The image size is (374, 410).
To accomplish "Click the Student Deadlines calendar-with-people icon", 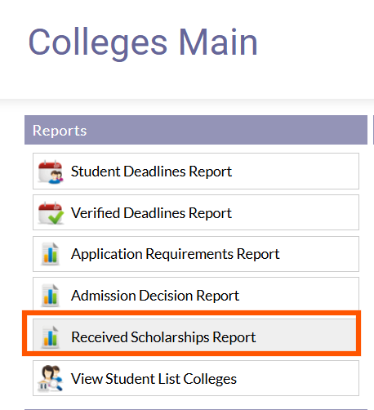I will 51,172.
